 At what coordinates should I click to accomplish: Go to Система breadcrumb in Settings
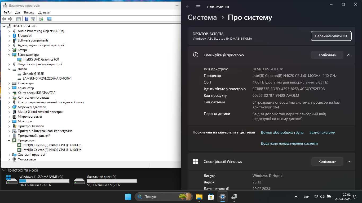point(202,17)
